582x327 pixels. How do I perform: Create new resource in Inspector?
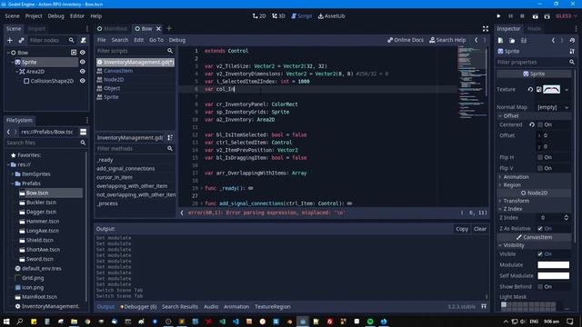tap(500, 40)
